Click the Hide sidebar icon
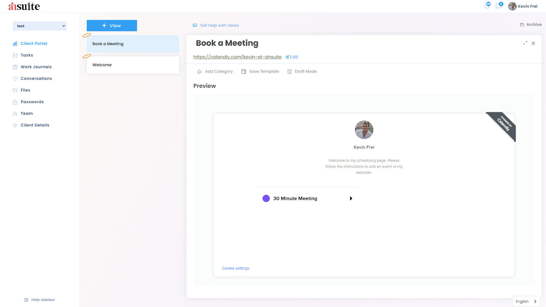 click(x=26, y=300)
